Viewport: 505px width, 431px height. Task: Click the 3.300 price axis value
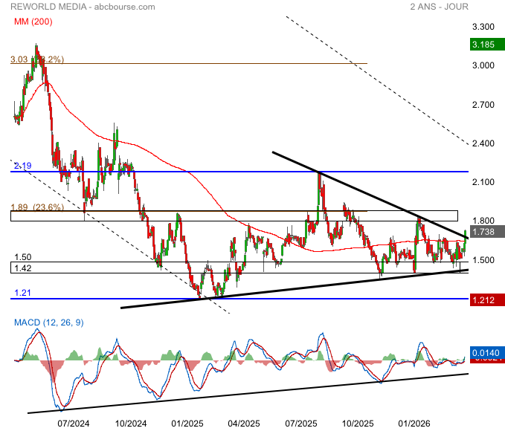(483, 27)
